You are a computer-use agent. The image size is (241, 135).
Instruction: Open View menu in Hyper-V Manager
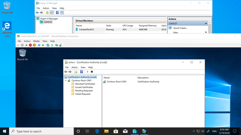[x=54, y=8]
